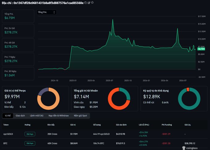
Task: Click the Hướng column header
Action: point(27,125)
